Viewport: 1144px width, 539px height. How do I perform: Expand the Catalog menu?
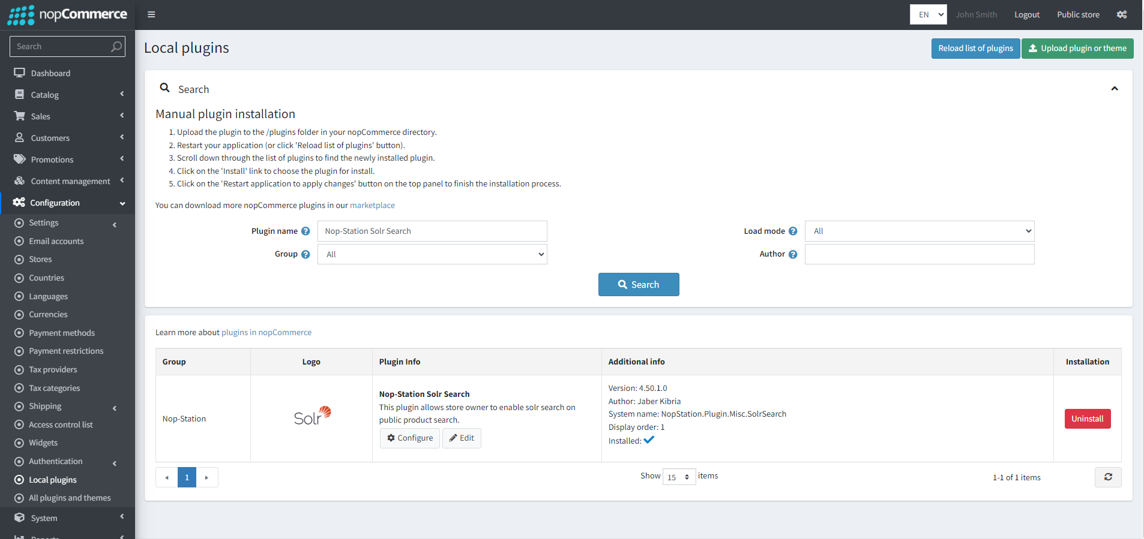click(x=122, y=94)
